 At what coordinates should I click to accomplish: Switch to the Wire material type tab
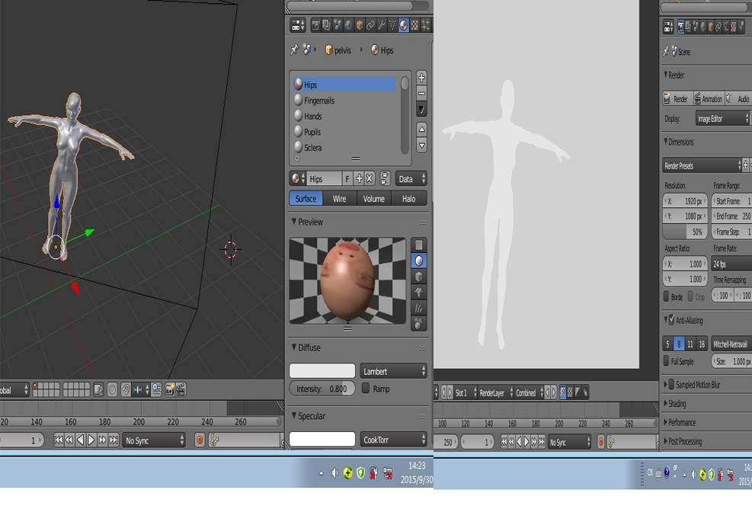tap(339, 199)
